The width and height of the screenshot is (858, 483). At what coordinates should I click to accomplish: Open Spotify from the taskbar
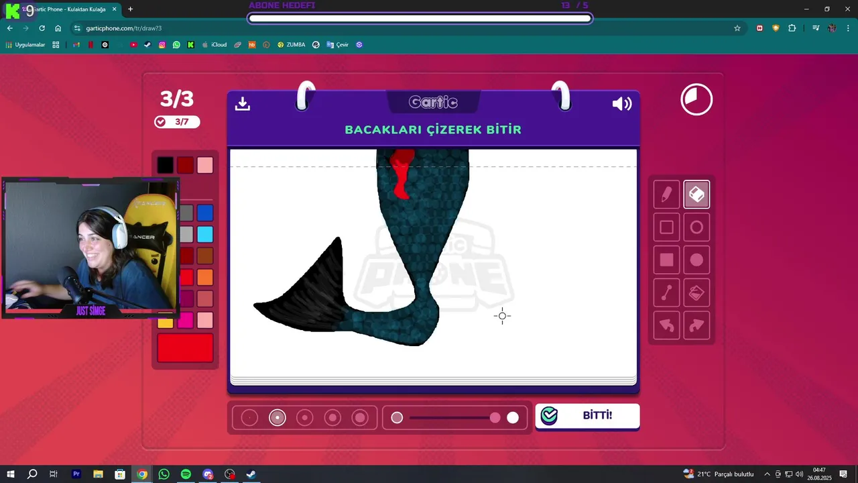pyautogui.click(x=186, y=474)
